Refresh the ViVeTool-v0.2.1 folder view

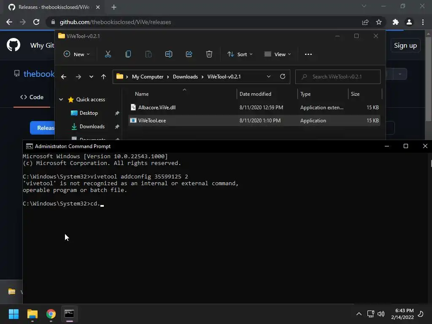click(x=282, y=77)
